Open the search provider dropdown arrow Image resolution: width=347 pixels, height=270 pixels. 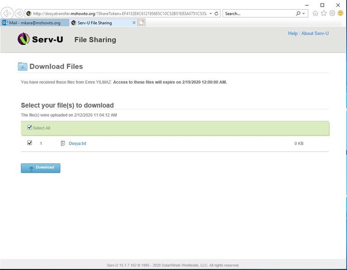304,13
